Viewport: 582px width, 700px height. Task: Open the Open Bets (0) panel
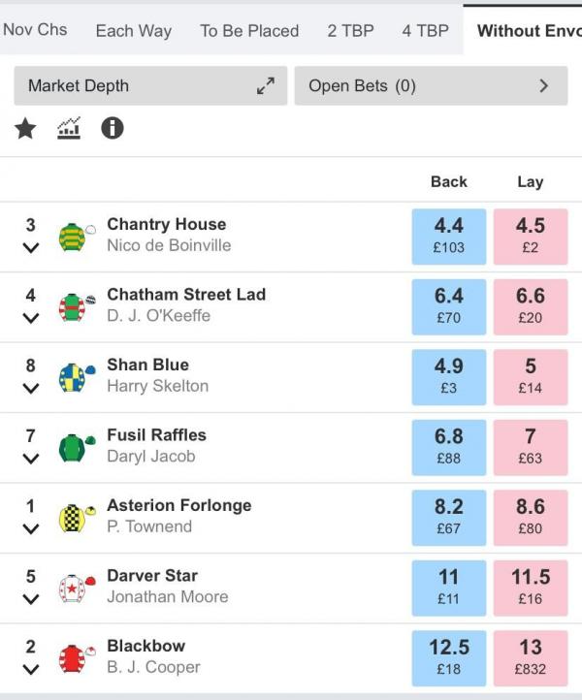pos(431,85)
